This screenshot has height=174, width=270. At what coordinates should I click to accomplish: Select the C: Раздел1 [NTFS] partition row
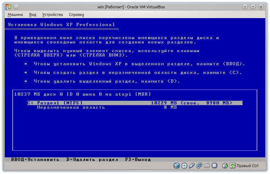135,103
